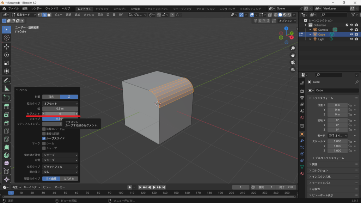361x203 pixels.
Task: Open the 幅のタイプ dropdown showing オフセット
Action: pos(60,104)
